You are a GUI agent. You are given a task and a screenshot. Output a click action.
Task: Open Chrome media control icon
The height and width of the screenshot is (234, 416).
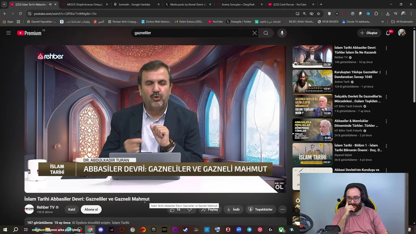click(396, 14)
